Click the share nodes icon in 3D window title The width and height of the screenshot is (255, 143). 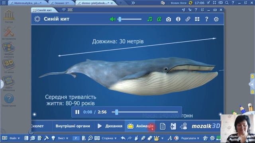click(x=184, y=10)
